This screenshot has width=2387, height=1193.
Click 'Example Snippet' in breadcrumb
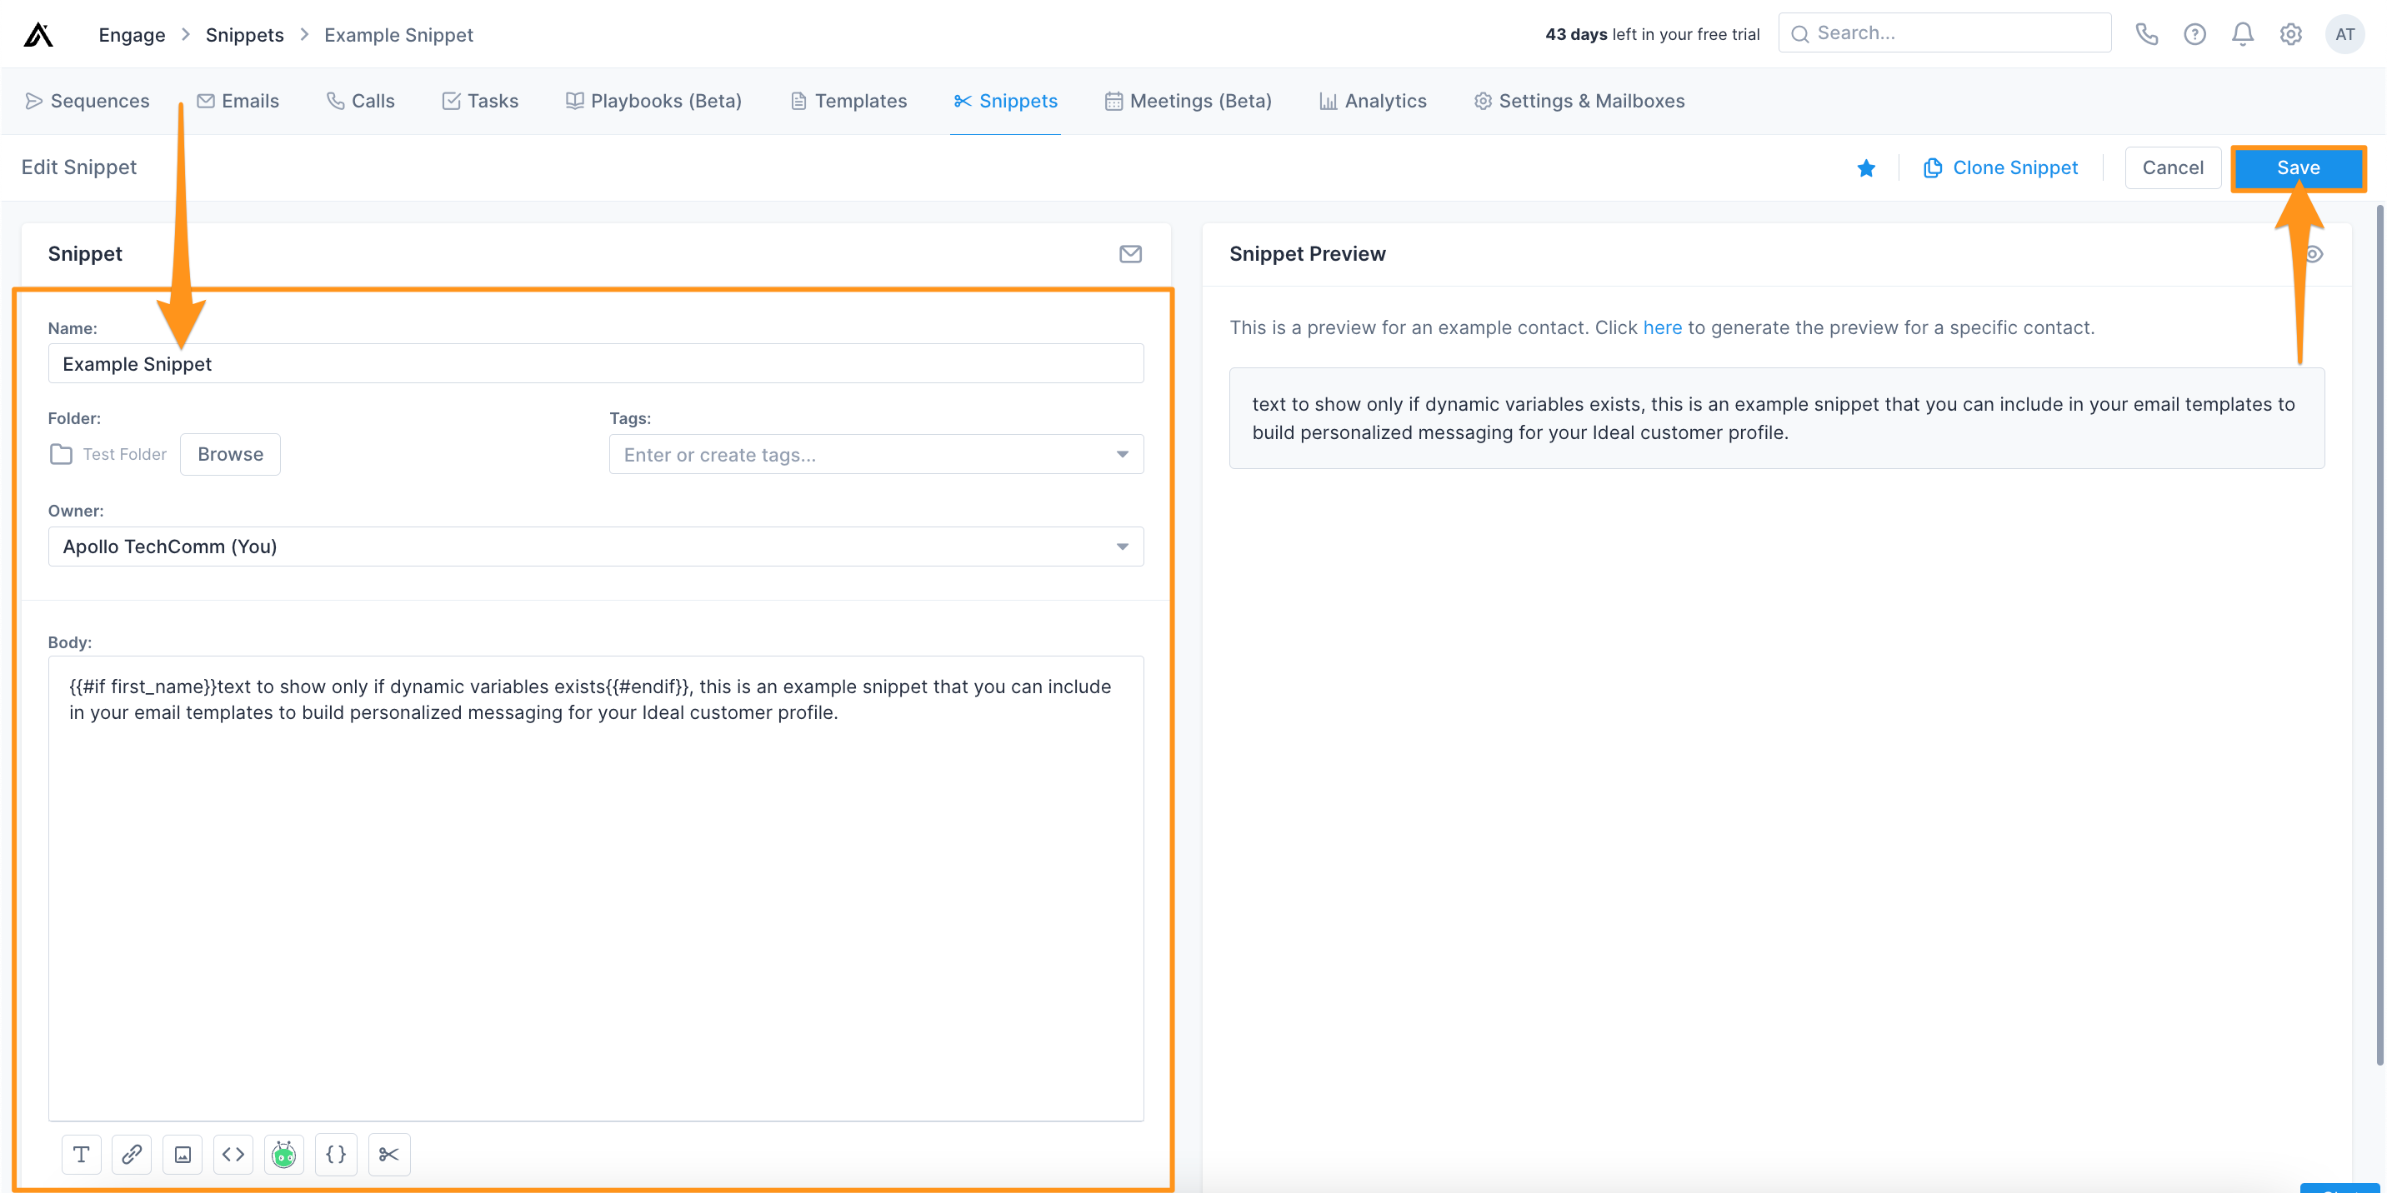398,35
